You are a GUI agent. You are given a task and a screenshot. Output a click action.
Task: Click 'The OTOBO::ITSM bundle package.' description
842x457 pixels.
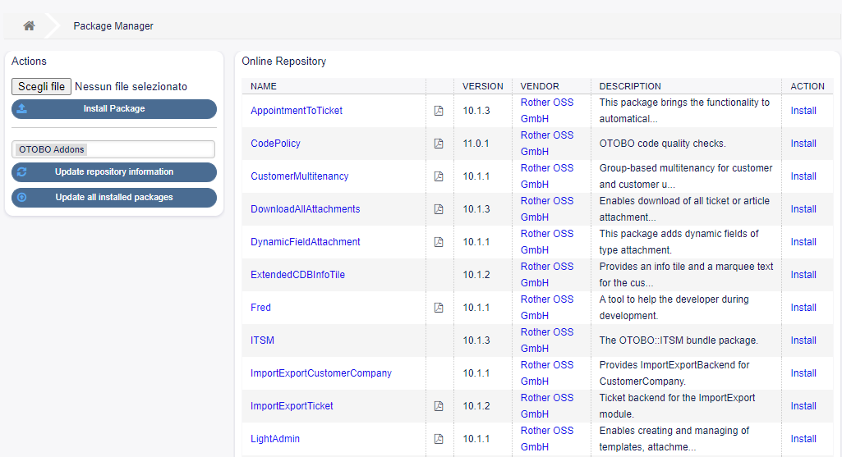(x=679, y=340)
